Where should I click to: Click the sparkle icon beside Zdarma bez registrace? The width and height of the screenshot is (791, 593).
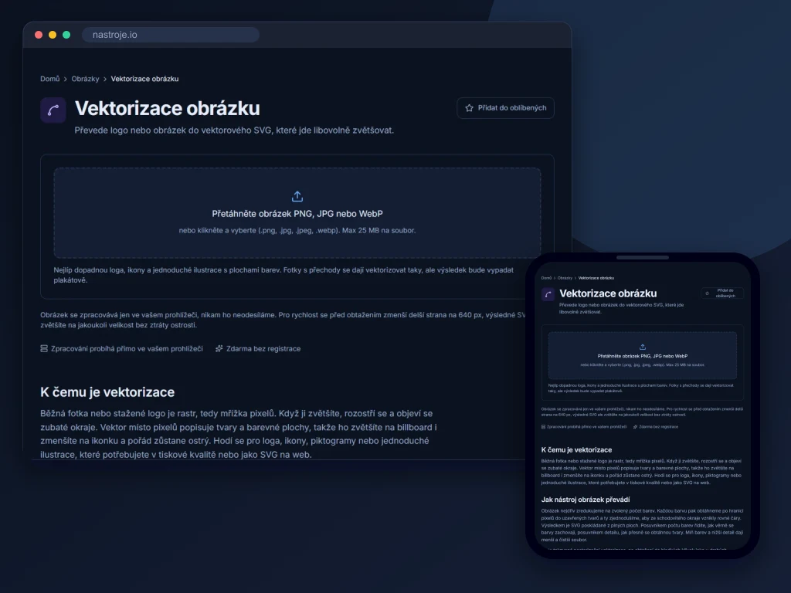point(219,348)
